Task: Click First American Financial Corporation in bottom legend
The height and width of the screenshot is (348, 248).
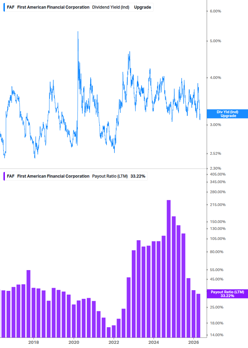Action: click(53, 176)
